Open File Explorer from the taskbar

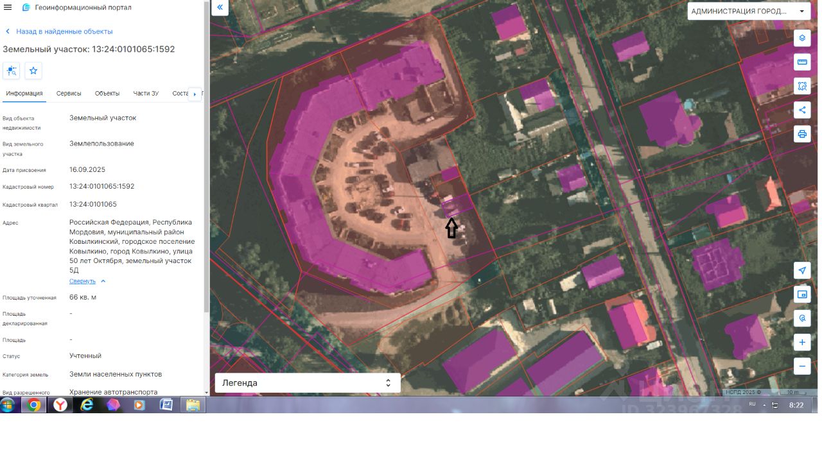193,405
